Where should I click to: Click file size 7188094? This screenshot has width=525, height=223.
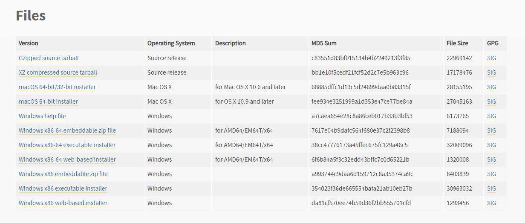[458, 130]
